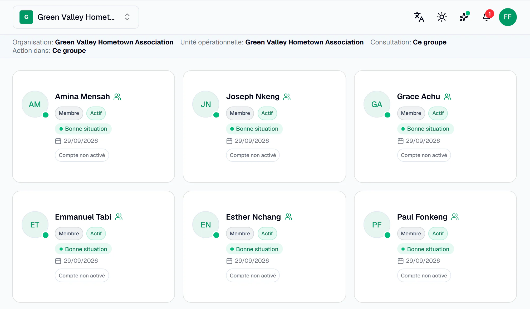This screenshot has height=309, width=530.
Task: Click Grace Achu's Compte non activé badge
Action: [x=424, y=155]
